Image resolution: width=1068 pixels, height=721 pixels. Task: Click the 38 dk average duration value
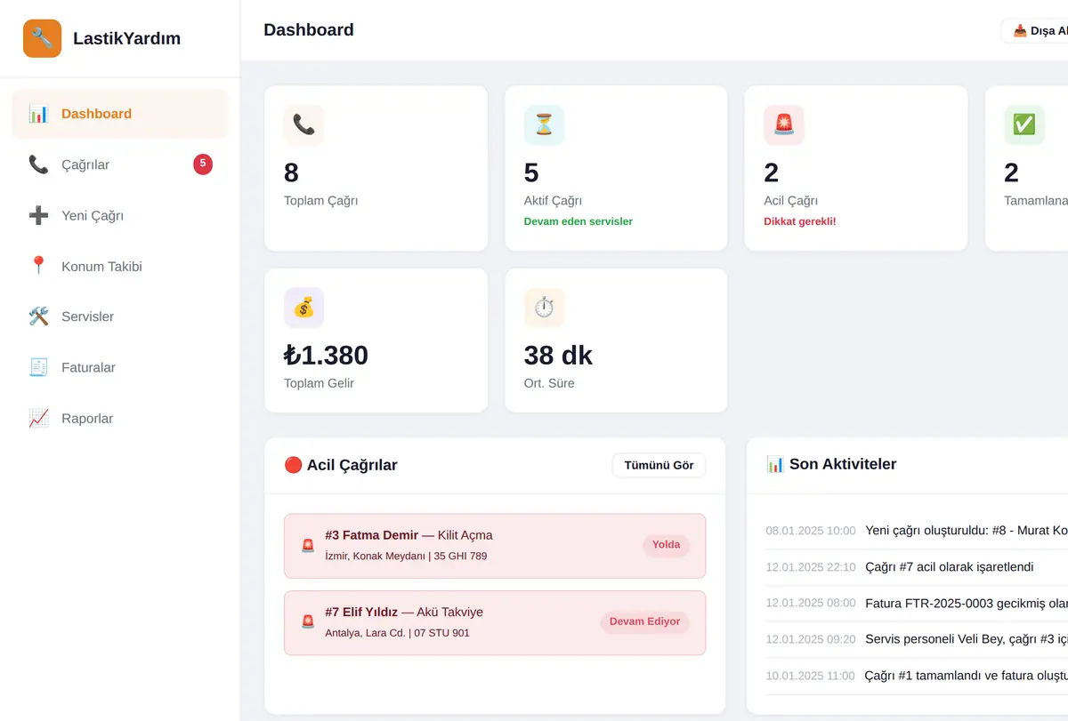558,356
